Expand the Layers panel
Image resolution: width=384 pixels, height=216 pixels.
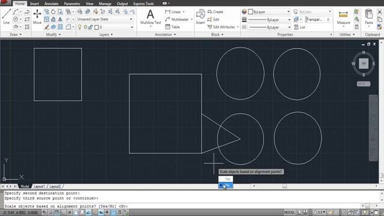click(106, 35)
